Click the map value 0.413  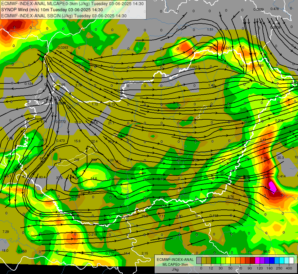(214, 216)
